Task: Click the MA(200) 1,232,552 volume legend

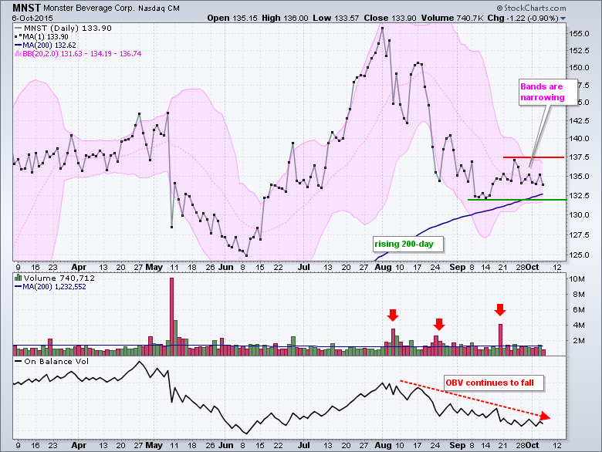Action: click(50, 287)
